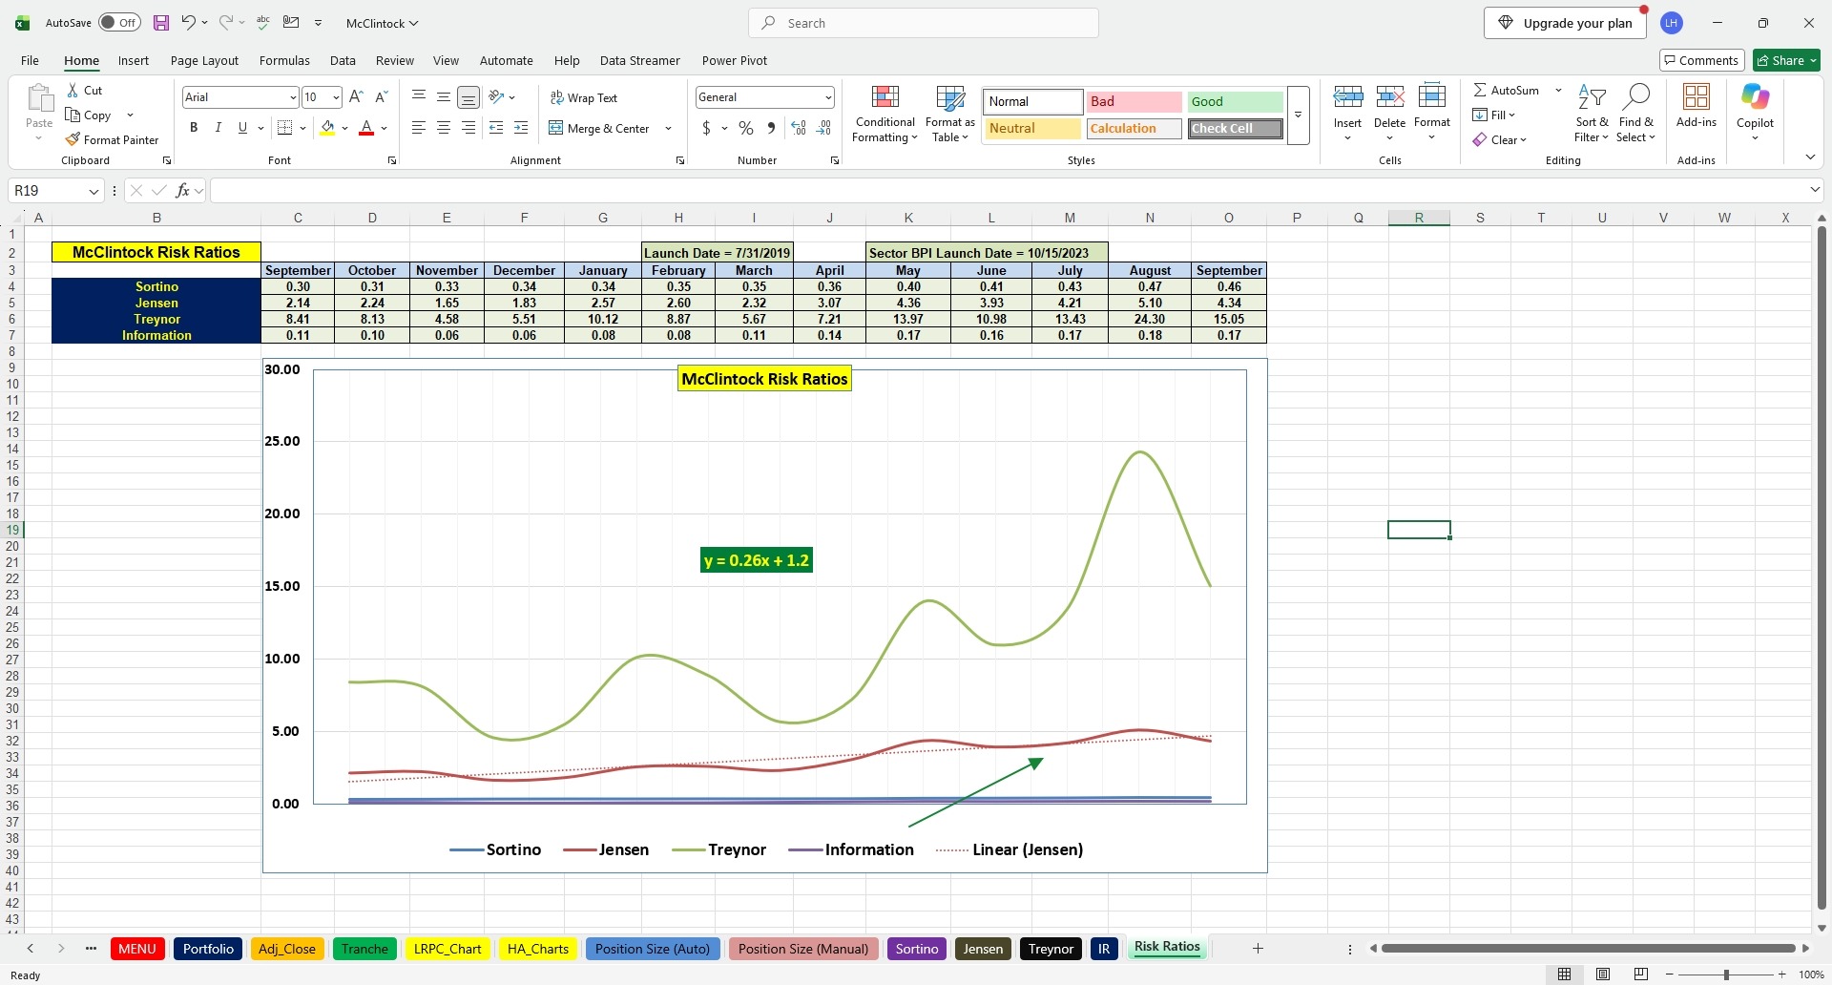
Task: Click the Format as Table icon
Action: (x=950, y=97)
